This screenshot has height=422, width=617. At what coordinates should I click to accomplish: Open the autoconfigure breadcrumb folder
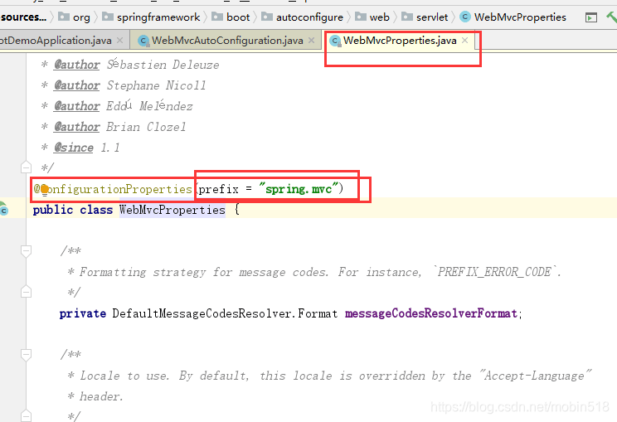pyautogui.click(x=302, y=17)
